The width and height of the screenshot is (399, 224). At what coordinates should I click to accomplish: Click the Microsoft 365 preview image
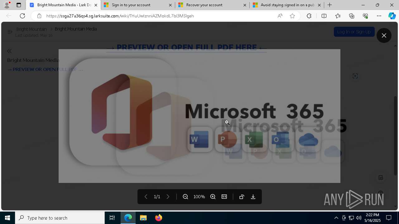[x=199, y=116]
